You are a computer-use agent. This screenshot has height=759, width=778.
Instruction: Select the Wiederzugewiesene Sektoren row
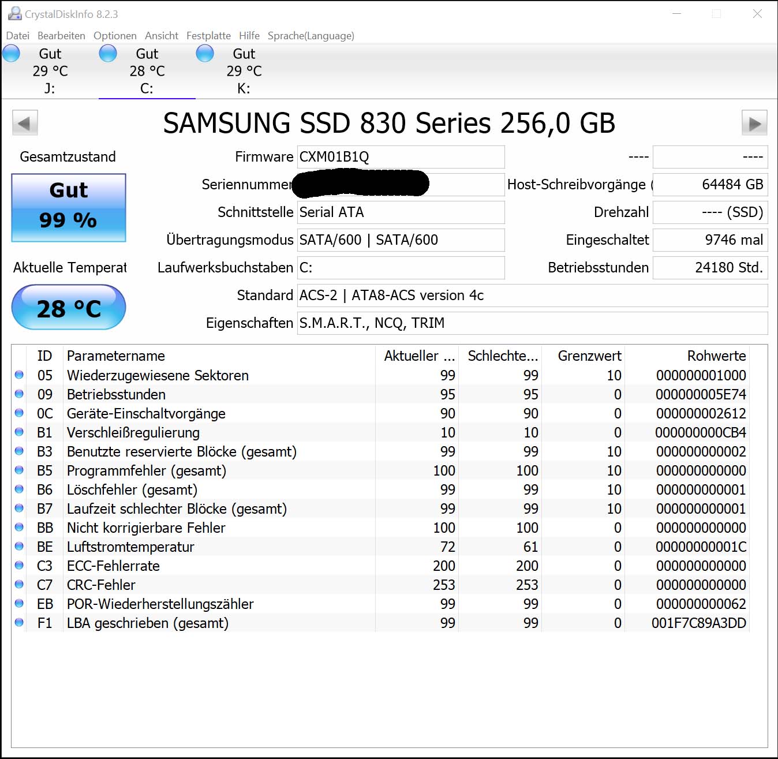coord(381,375)
